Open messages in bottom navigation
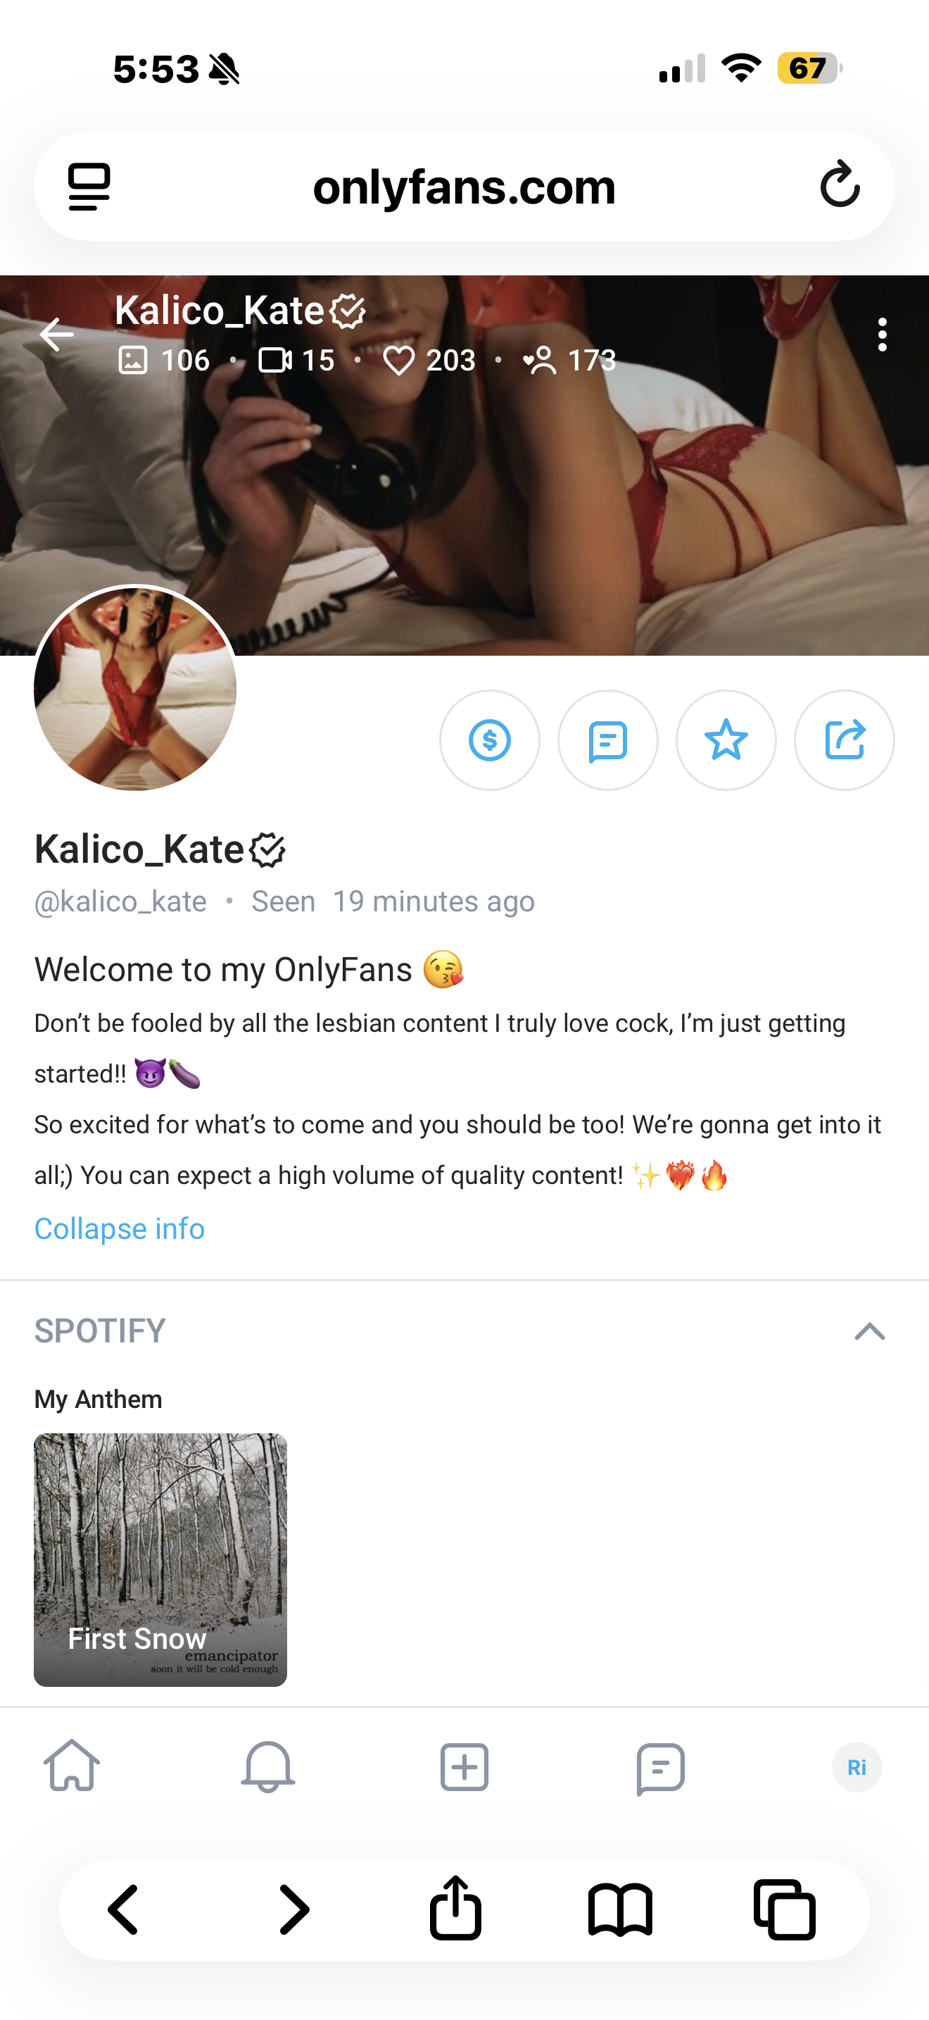The width and height of the screenshot is (929, 2020). pyautogui.click(x=660, y=1766)
